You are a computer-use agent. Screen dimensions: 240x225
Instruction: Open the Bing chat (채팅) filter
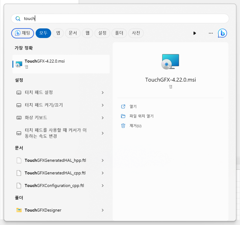click(x=23, y=33)
